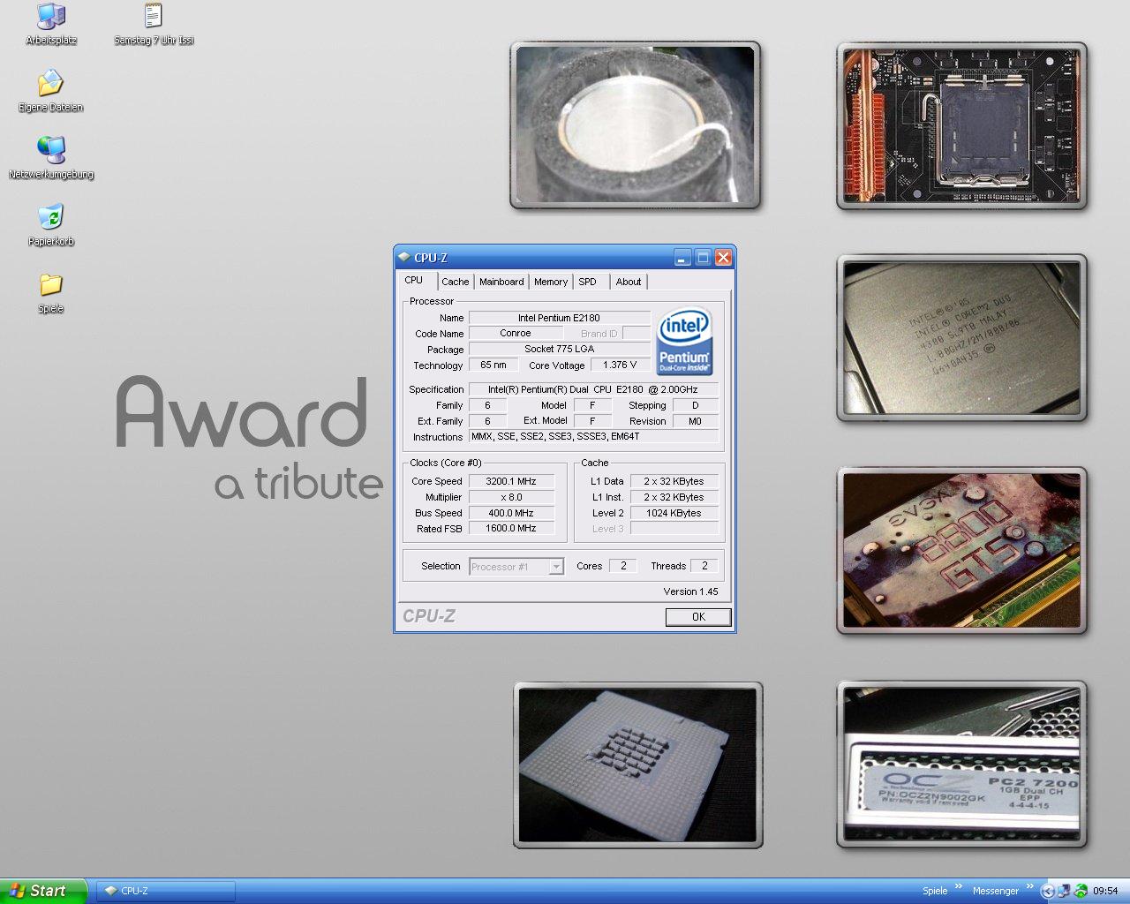Click the LN2 cooling pot thumbnail on wallpaper
1130x904 pixels.
point(636,124)
